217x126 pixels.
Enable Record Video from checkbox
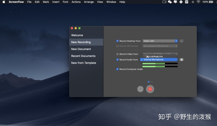pyautogui.click(x=117, y=54)
